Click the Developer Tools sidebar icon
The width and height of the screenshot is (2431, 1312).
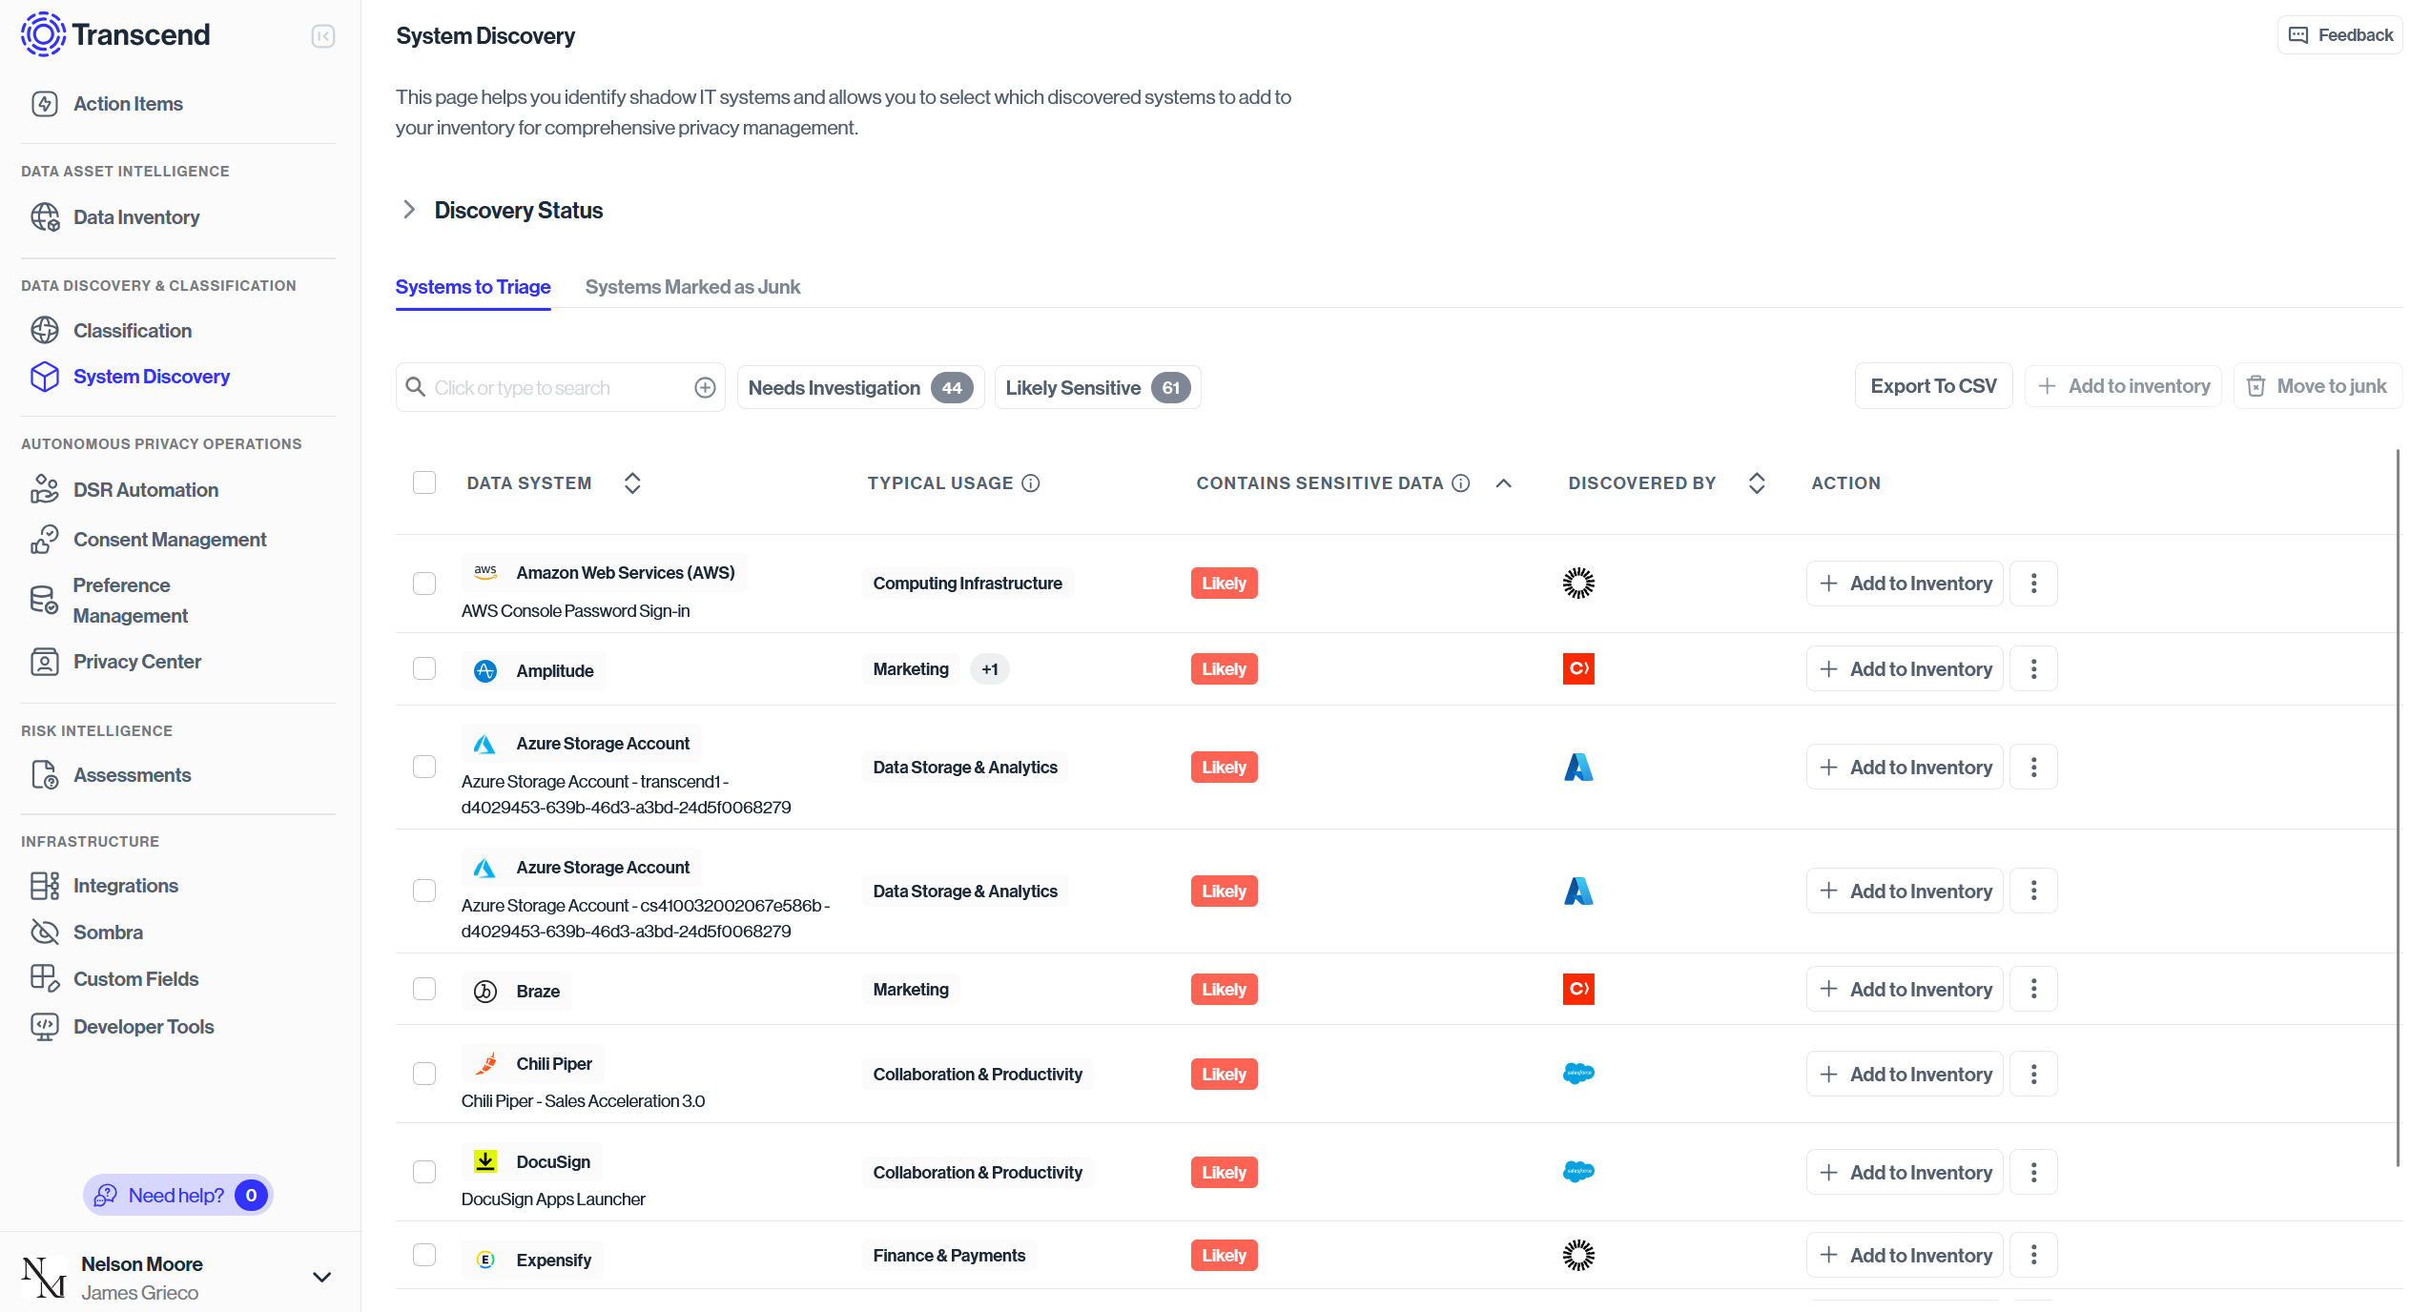pos(44,1027)
